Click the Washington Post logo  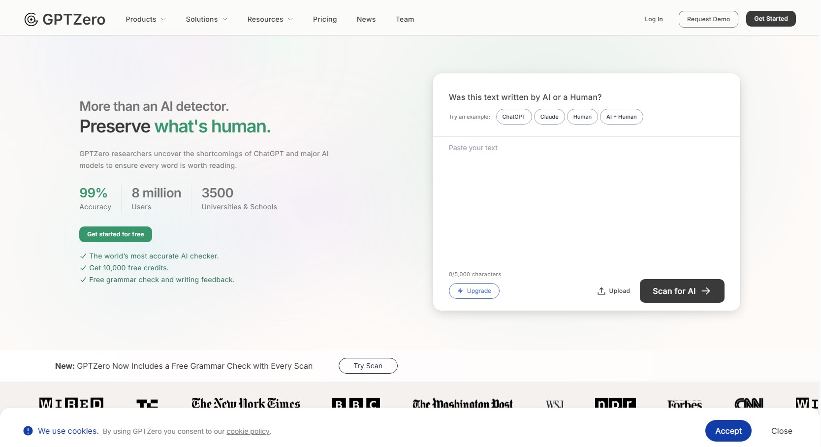point(462,404)
